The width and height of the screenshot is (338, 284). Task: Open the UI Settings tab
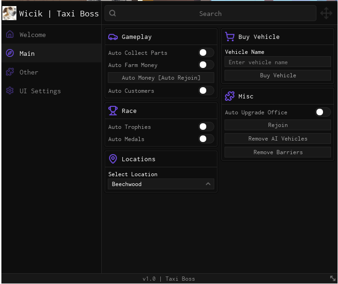click(51, 91)
